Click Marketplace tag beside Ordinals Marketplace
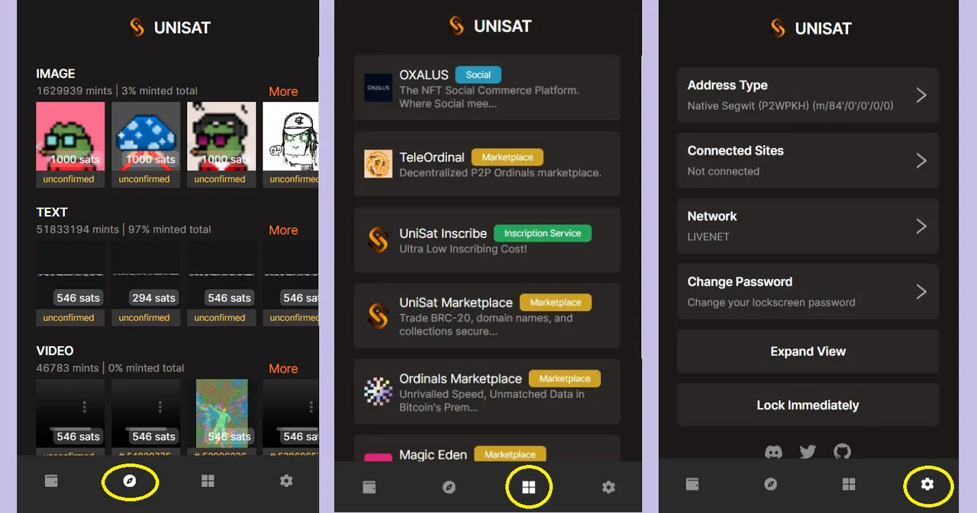The width and height of the screenshot is (977, 513). click(x=565, y=379)
